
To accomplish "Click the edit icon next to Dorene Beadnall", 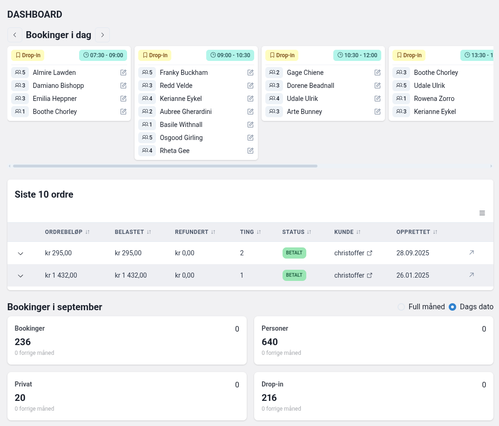I will (x=378, y=86).
